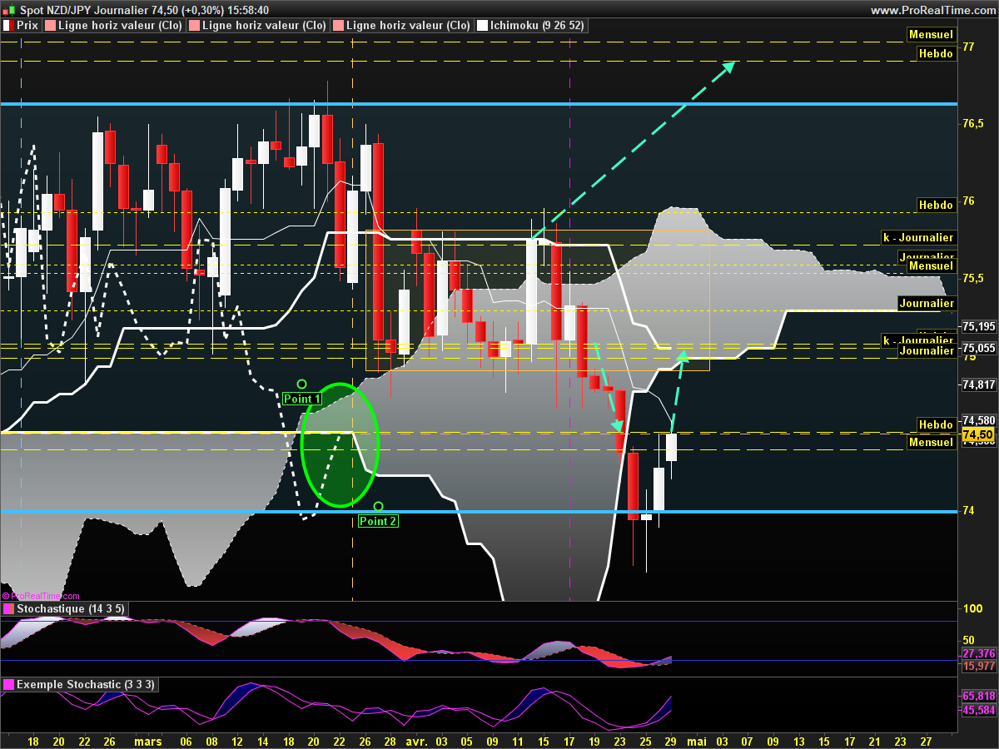Screen dimensions: 999x749
Task: Click the Hebdo label beside the 74,580 value
Action: pyautogui.click(x=936, y=424)
